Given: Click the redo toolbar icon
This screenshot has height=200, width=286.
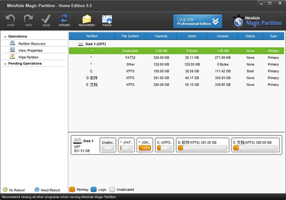Looking at the screenshot, I should tap(29, 21).
